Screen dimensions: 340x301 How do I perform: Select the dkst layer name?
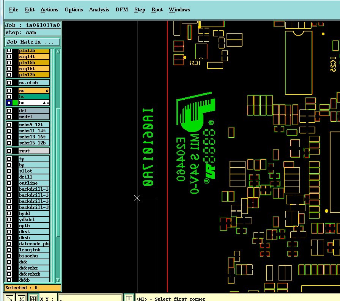[34, 232]
